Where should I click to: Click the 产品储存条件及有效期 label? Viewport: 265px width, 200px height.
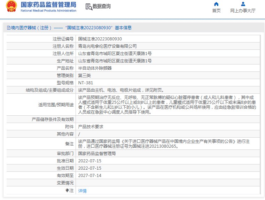tap(53, 120)
